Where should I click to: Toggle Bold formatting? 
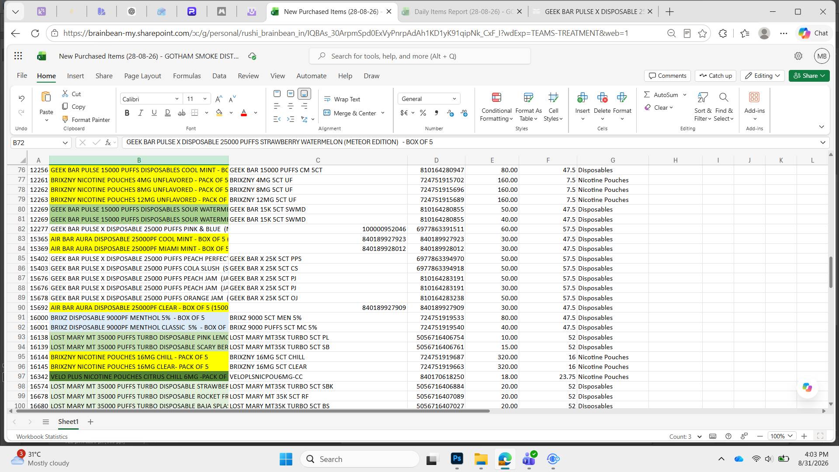(127, 113)
